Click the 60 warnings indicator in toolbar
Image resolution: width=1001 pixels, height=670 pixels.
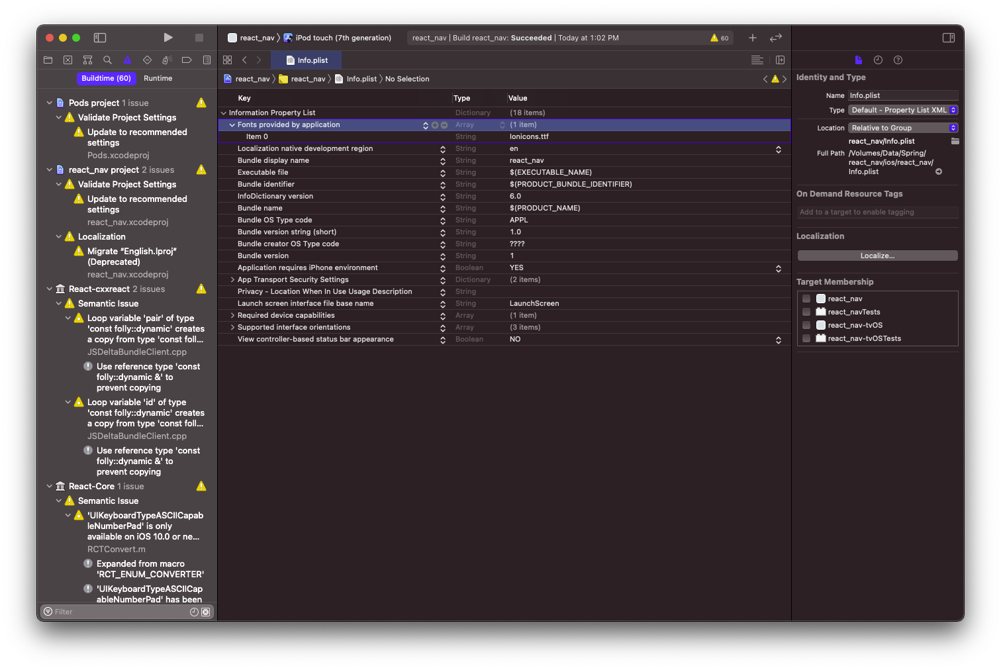click(x=720, y=38)
